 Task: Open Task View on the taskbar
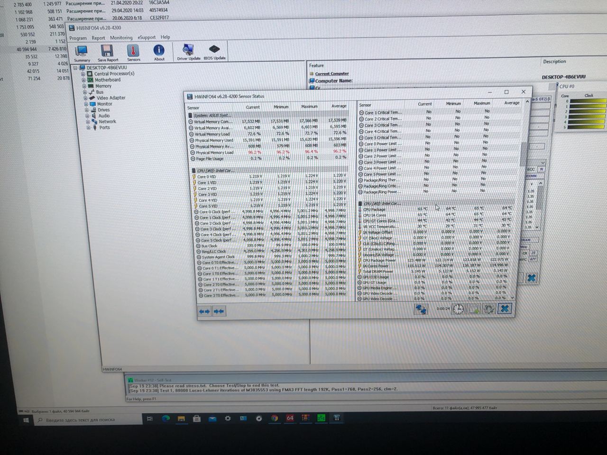pos(150,419)
